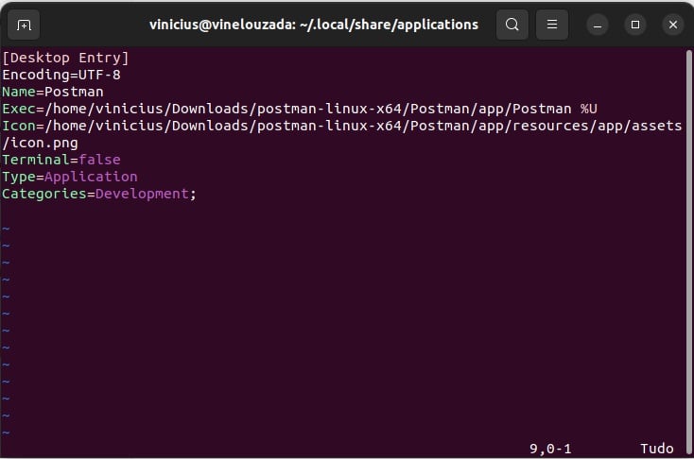Viewport: 694px width, 459px height.
Task: Click the [Desktop Entry] header line
Action: tap(65, 58)
